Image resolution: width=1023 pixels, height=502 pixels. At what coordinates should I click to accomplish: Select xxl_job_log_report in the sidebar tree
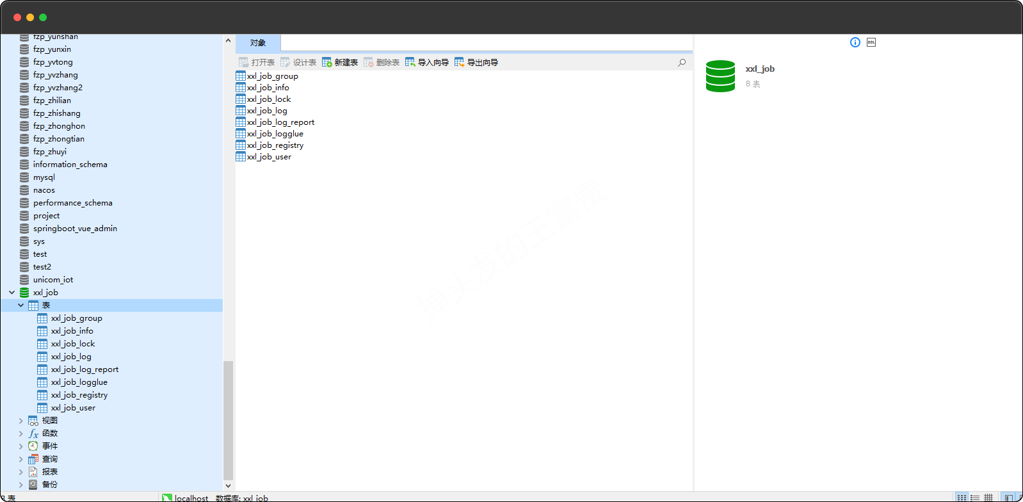[x=85, y=369]
